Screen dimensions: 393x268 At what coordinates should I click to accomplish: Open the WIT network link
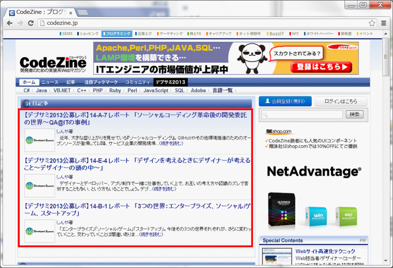pyautogui.click(x=294, y=33)
